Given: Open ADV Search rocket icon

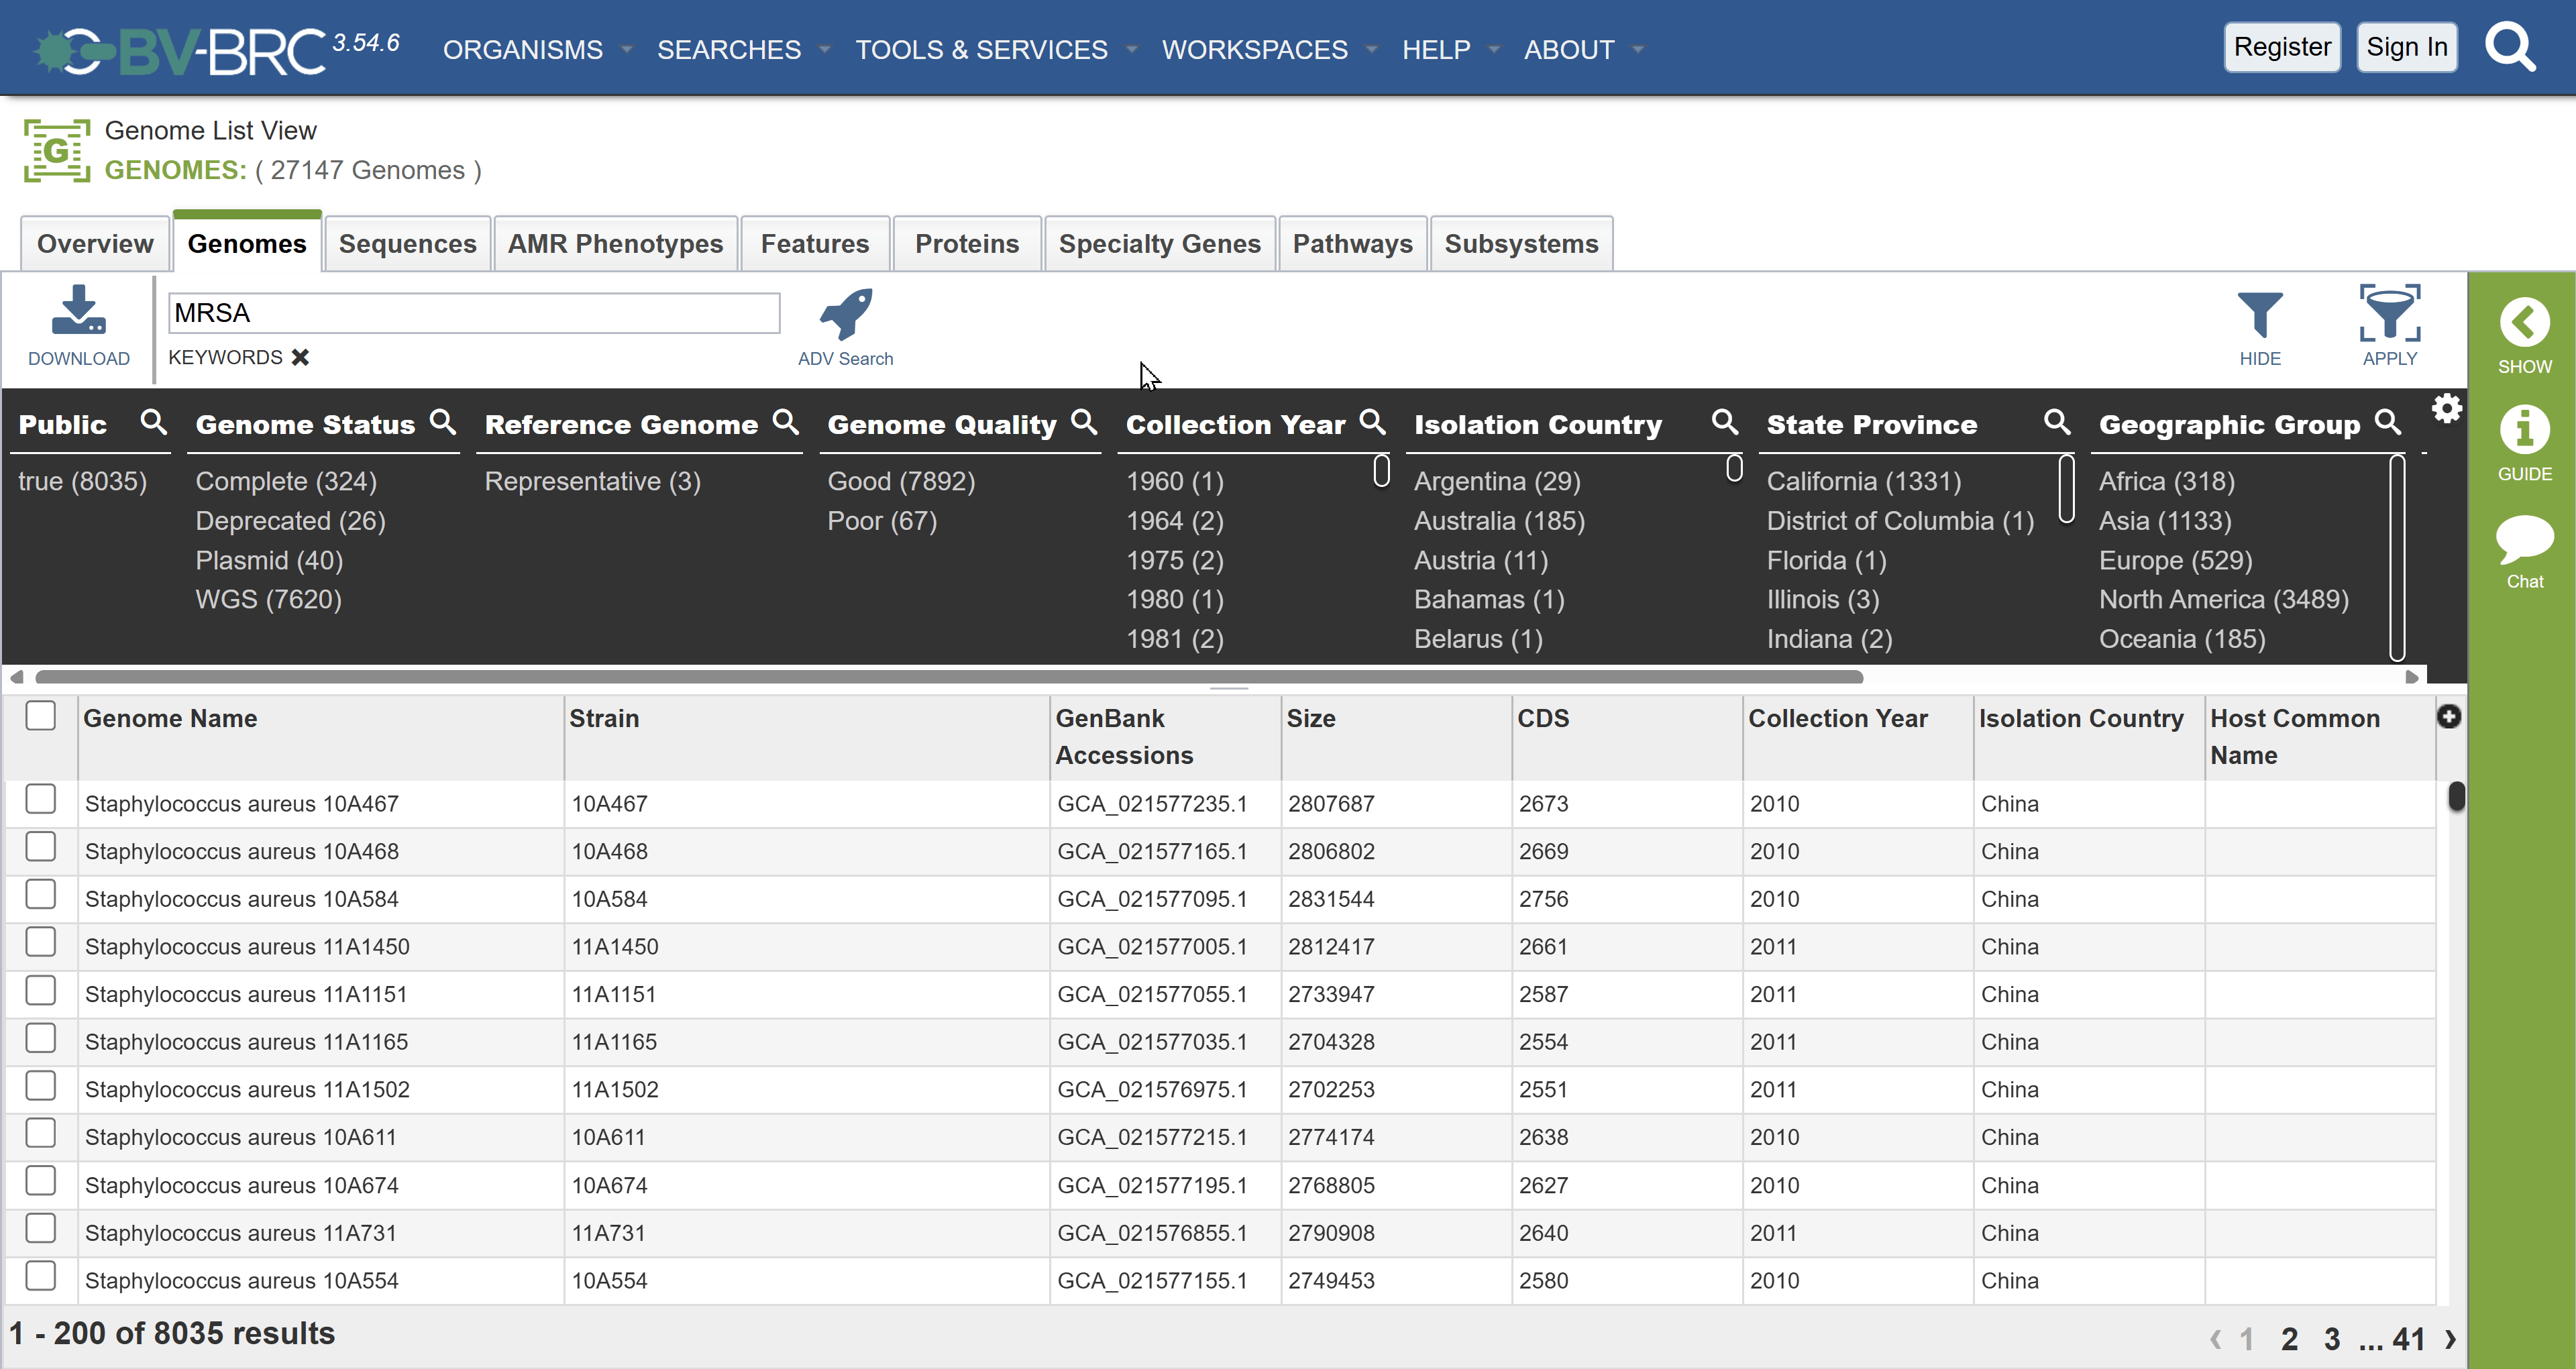Looking at the screenshot, I should (x=846, y=315).
